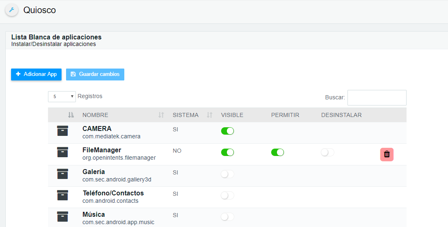This screenshot has width=448, height=227.
Task: Click the Adicionar App button
Action: point(36,74)
